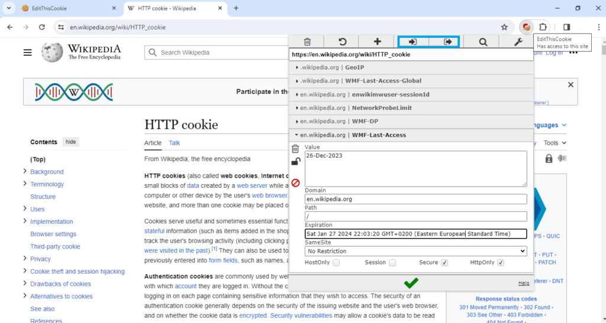This screenshot has width=606, height=323.
Task: Open EditThisCookie options wrench icon
Action: pyautogui.click(x=518, y=41)
